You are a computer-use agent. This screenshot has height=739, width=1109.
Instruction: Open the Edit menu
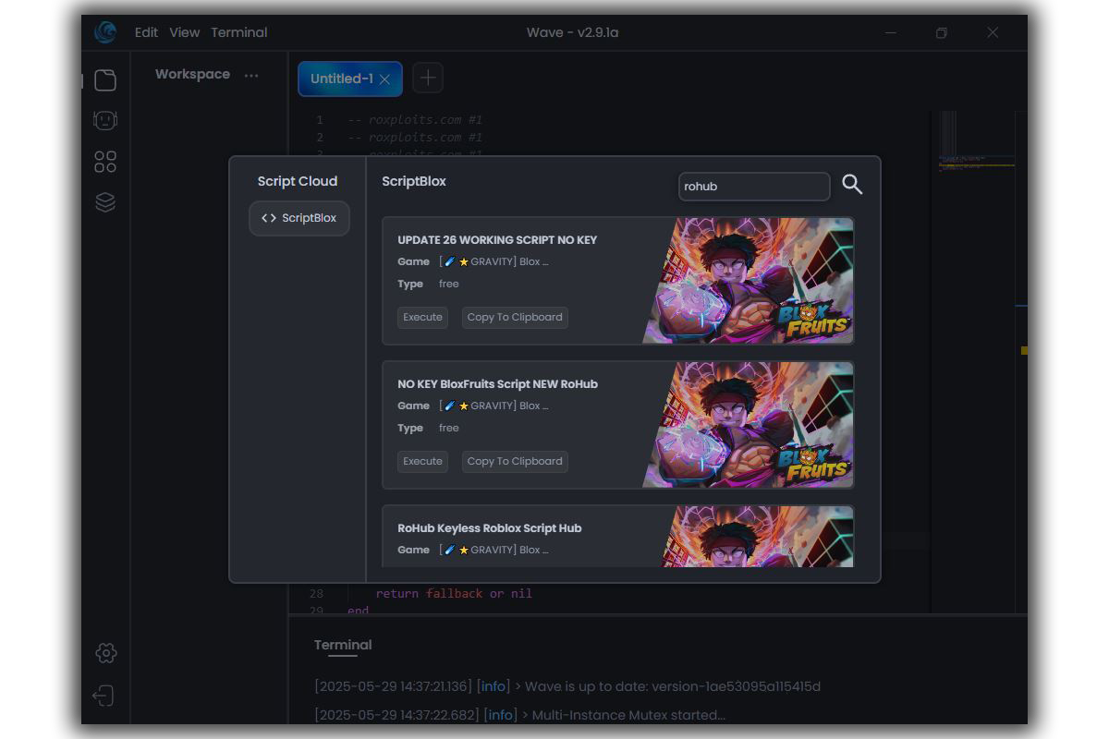(146, 32)
